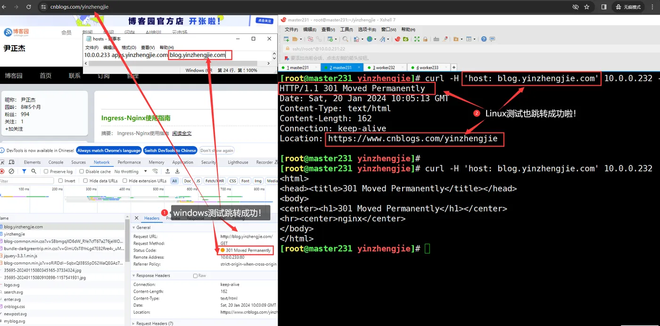Tick Hide extension URLs checkbox

click(124, 181)
